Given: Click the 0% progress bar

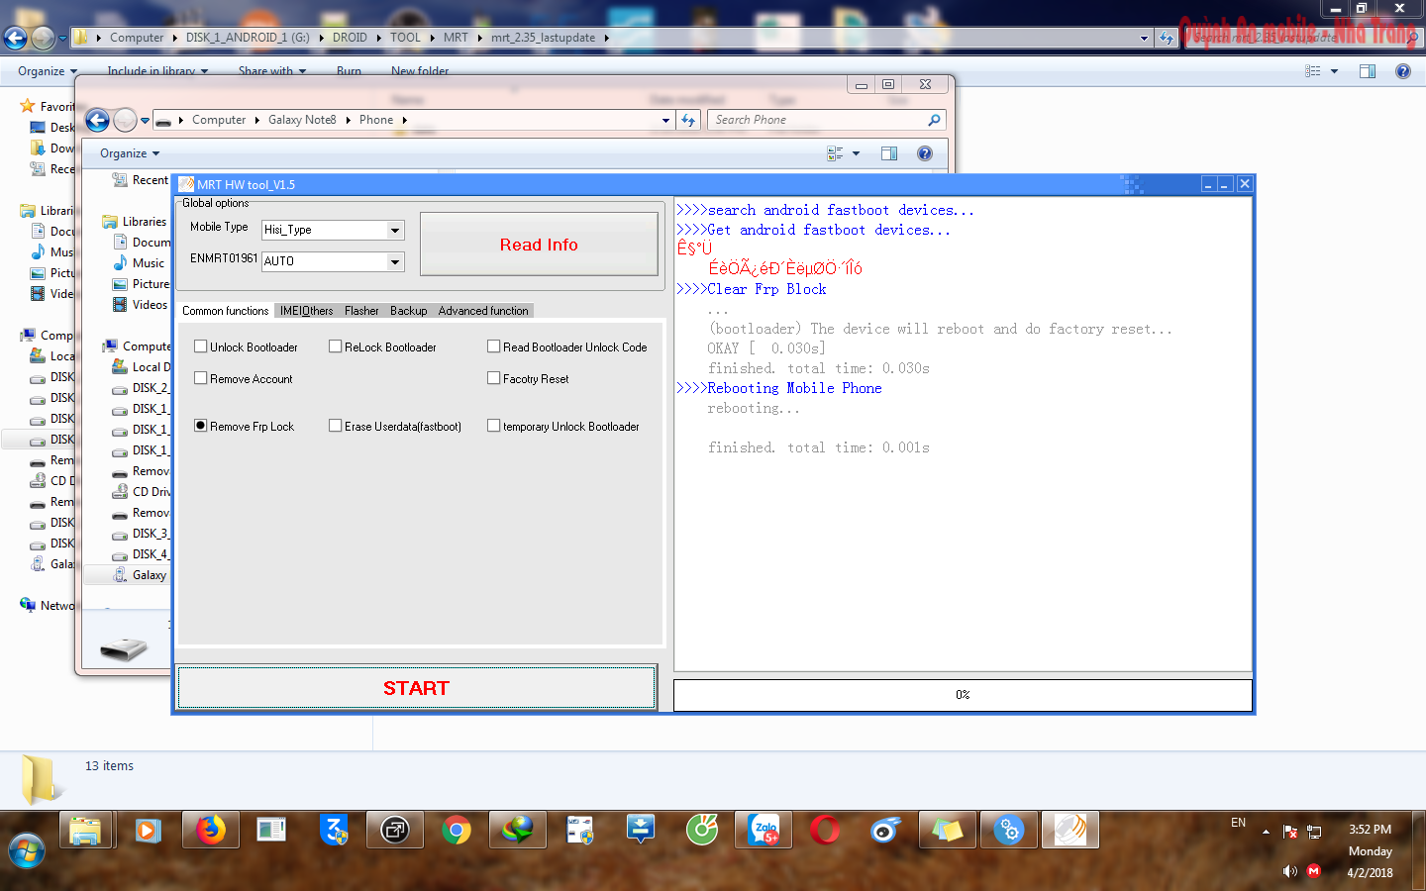Looking at the screenshot, I should pyautogui.click(x=963, y=695).
